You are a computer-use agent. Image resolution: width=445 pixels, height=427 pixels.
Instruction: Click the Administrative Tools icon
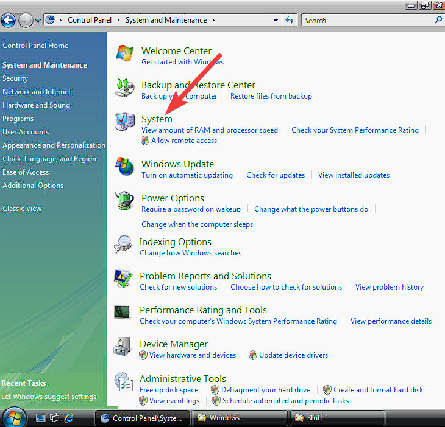pos(123,382)
